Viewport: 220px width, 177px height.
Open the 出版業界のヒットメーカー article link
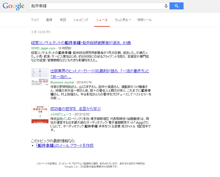click(100, 74)
